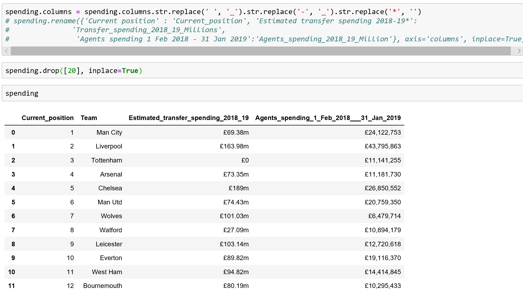Click Arsenal's £11,181,730 agents spending cell
Viewport: 523px width, 292px height.
(x=382, y=174)
